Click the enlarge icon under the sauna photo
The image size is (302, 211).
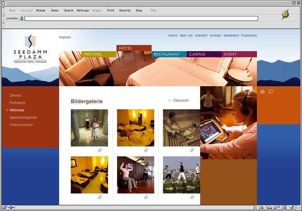192,150
